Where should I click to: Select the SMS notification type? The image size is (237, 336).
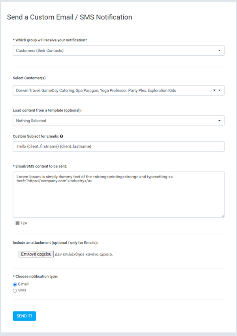(x=15, y=291)
